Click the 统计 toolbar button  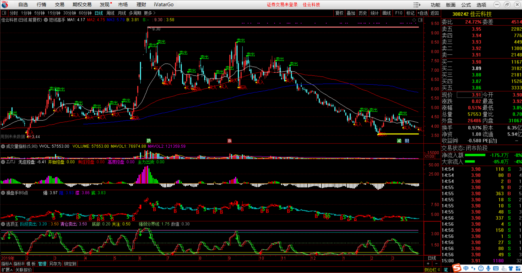(375, 13)
